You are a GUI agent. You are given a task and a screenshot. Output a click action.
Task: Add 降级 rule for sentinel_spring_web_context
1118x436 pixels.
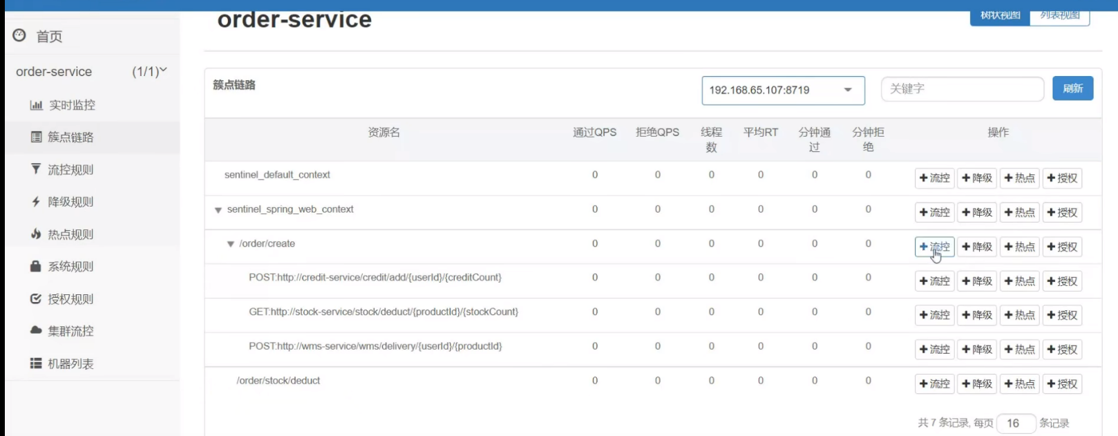click(977, 213)
